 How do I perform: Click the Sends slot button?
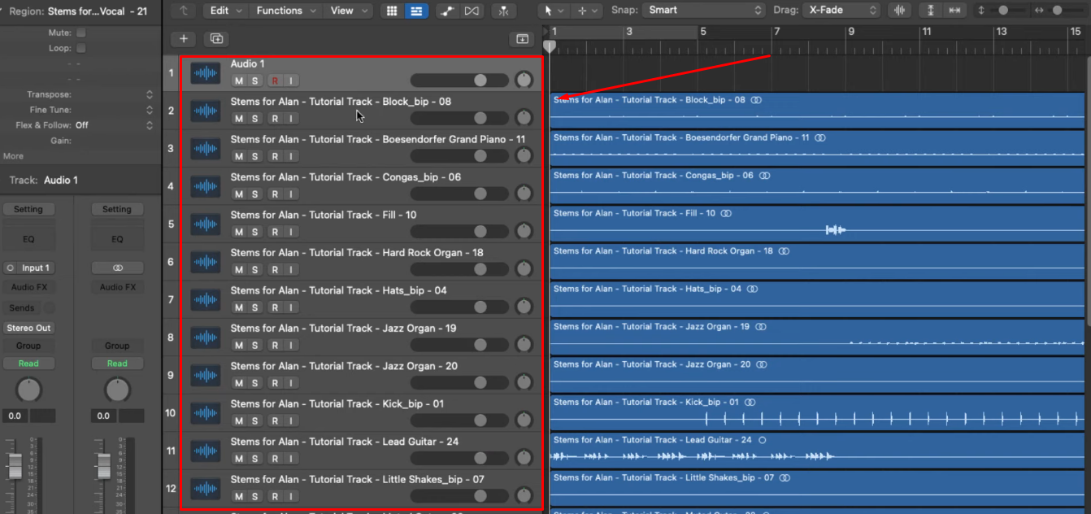tap(22, 308)
